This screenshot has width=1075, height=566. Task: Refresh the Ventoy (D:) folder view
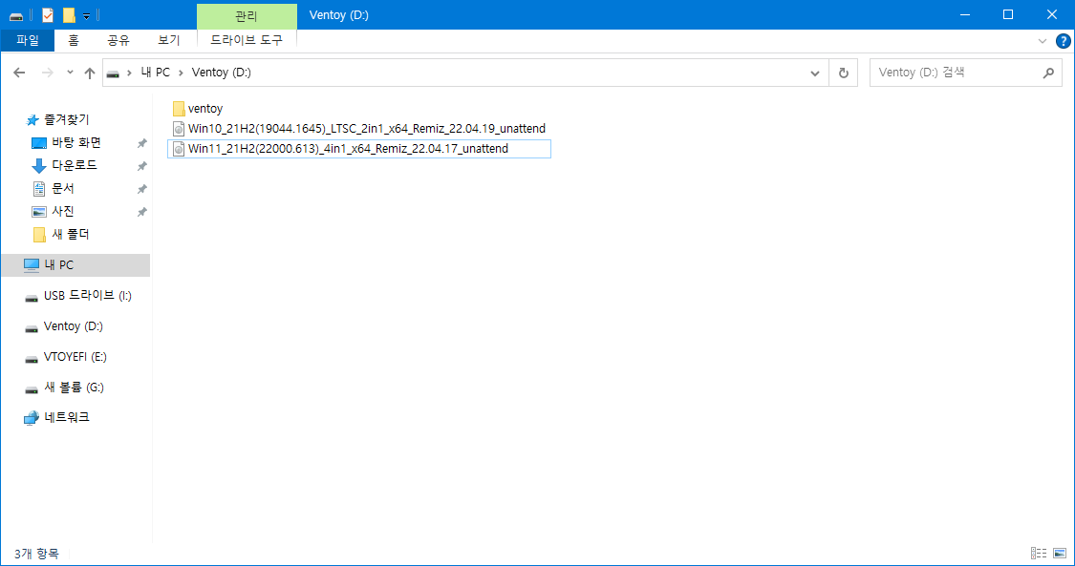843,73
